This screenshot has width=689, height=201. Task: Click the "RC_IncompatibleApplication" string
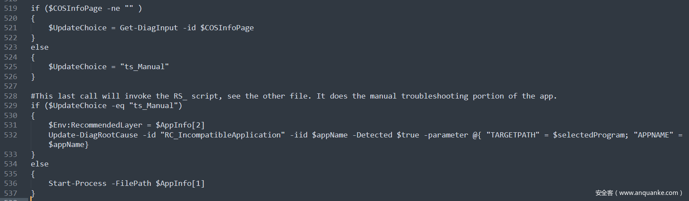pos(223,135)
